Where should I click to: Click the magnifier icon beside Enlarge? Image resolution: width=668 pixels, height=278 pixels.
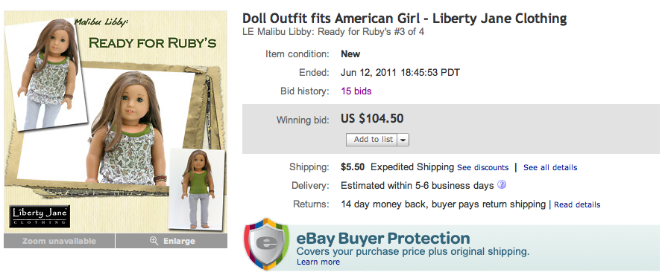pyautogui.click(x=154, y=241)
